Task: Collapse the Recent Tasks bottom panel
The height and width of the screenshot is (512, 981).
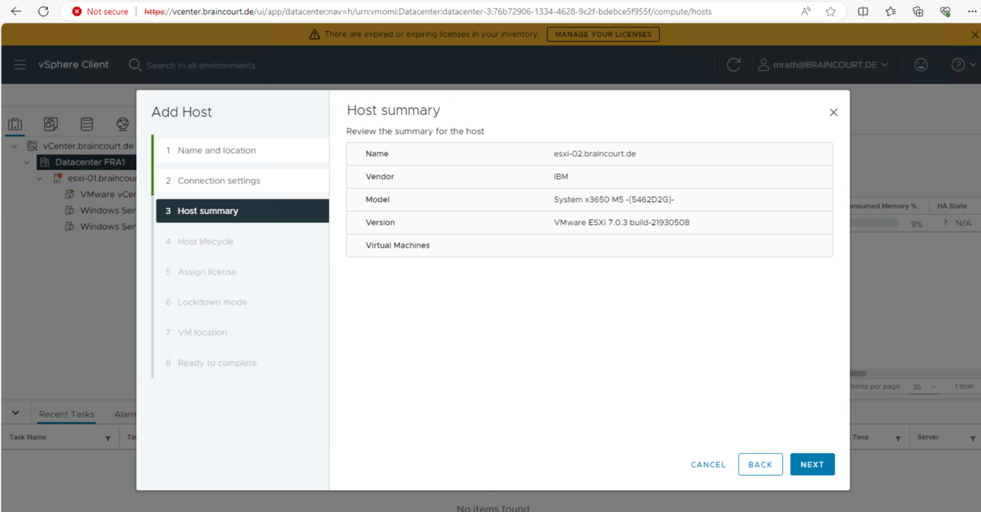Action: (x=15, y=414)
